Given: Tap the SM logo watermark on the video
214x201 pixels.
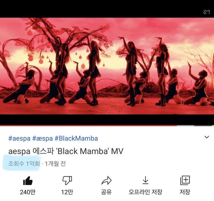Looking at the screenshot, I should tap(206, 12).
